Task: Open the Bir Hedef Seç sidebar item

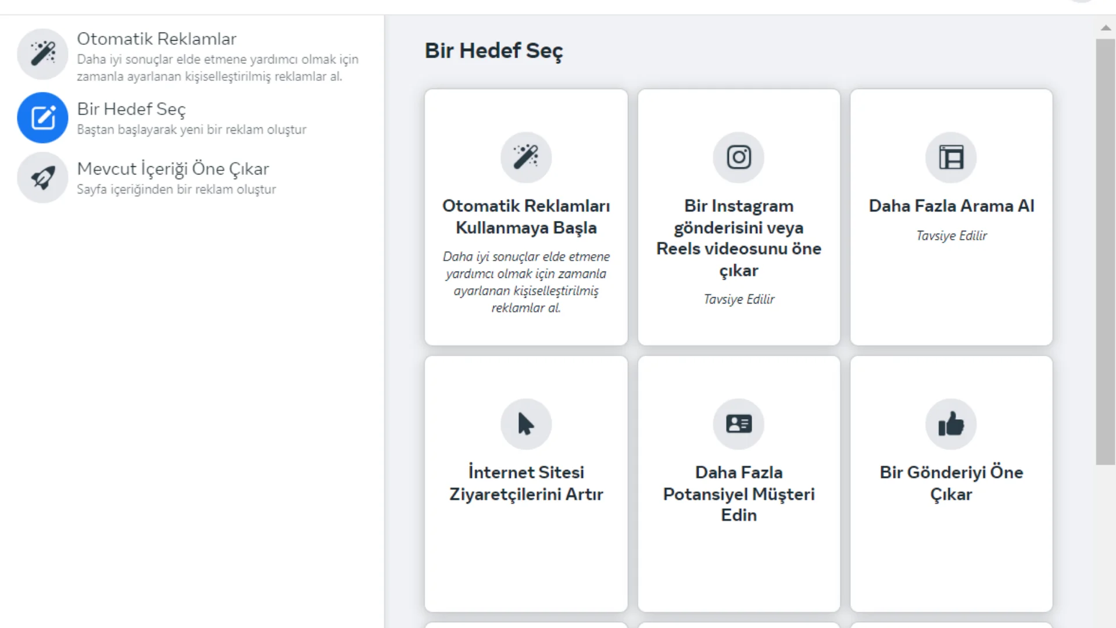Action: pos(131,109)
